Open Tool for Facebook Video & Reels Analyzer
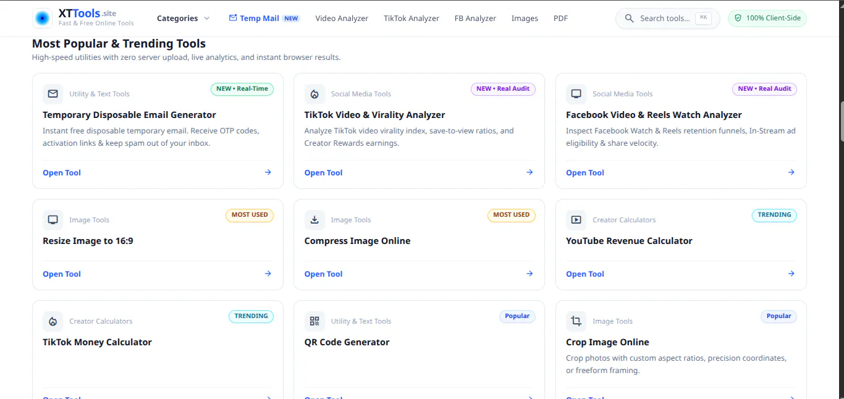Image resolution: width=844 pixels, height=399 pixels. [585, 173]
